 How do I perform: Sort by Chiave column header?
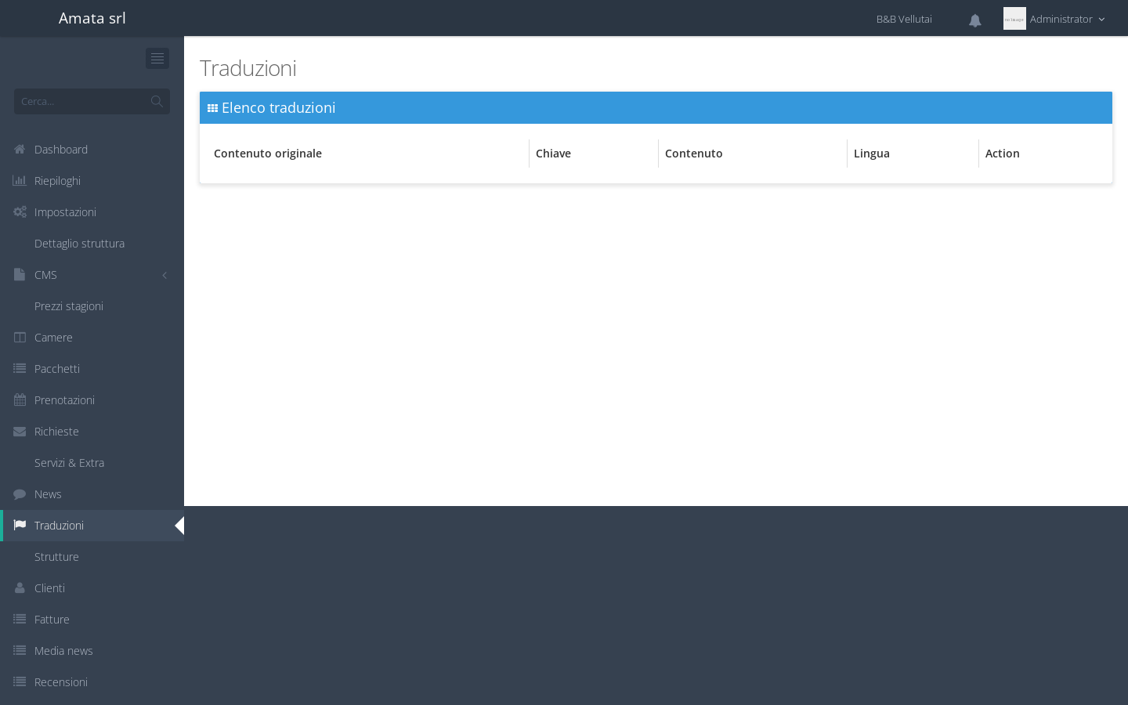594,154
